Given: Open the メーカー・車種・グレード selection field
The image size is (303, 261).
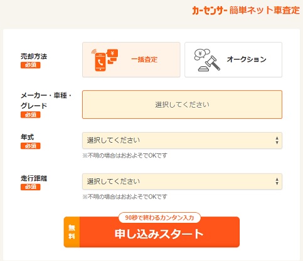Looking at the screenshot, I should click(182, 105).
